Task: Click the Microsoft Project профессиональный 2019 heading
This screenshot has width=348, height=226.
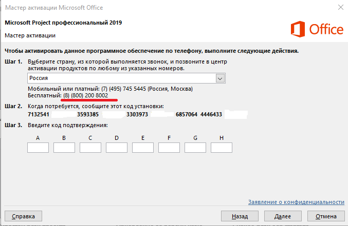Action: tap(63, 23)
